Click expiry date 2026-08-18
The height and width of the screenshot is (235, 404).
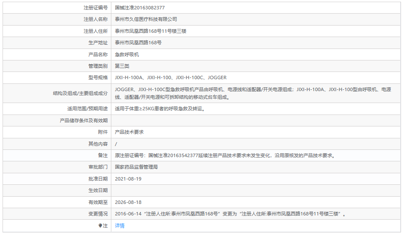[x=128, y=202]
